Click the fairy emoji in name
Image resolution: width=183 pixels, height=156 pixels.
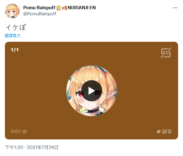pyautogui.click(x=58, y=8)
